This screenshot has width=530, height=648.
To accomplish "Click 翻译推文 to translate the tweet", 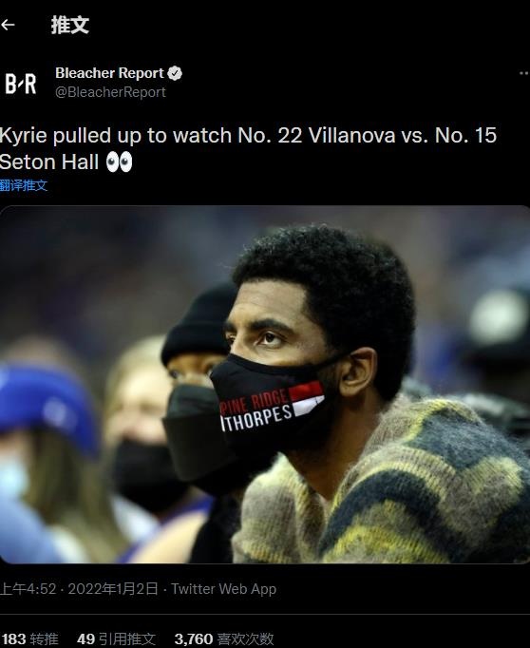I will click(24, 185).
